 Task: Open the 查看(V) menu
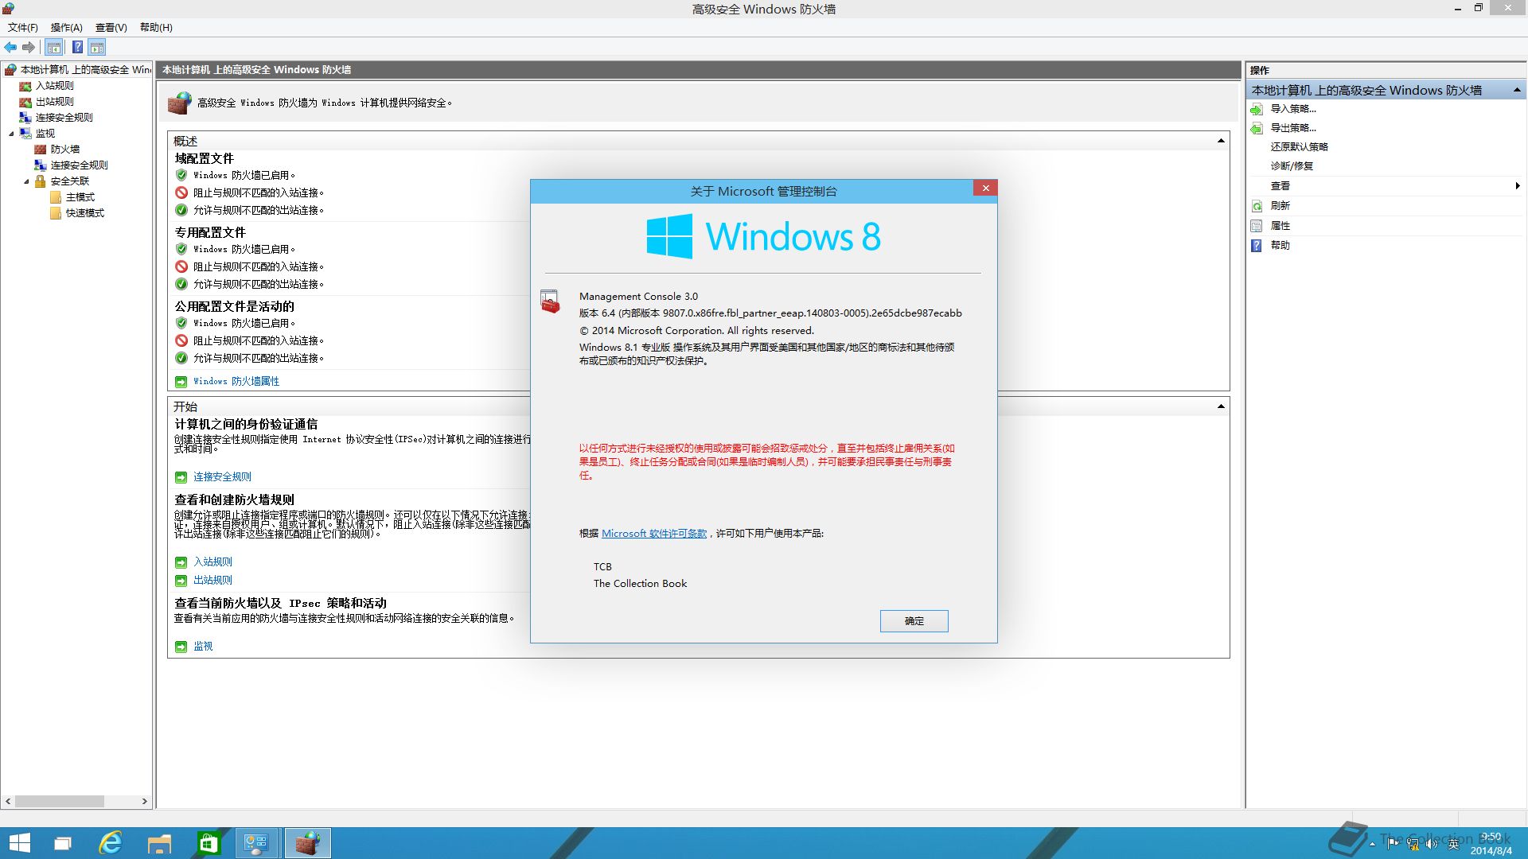pos(111,27)
